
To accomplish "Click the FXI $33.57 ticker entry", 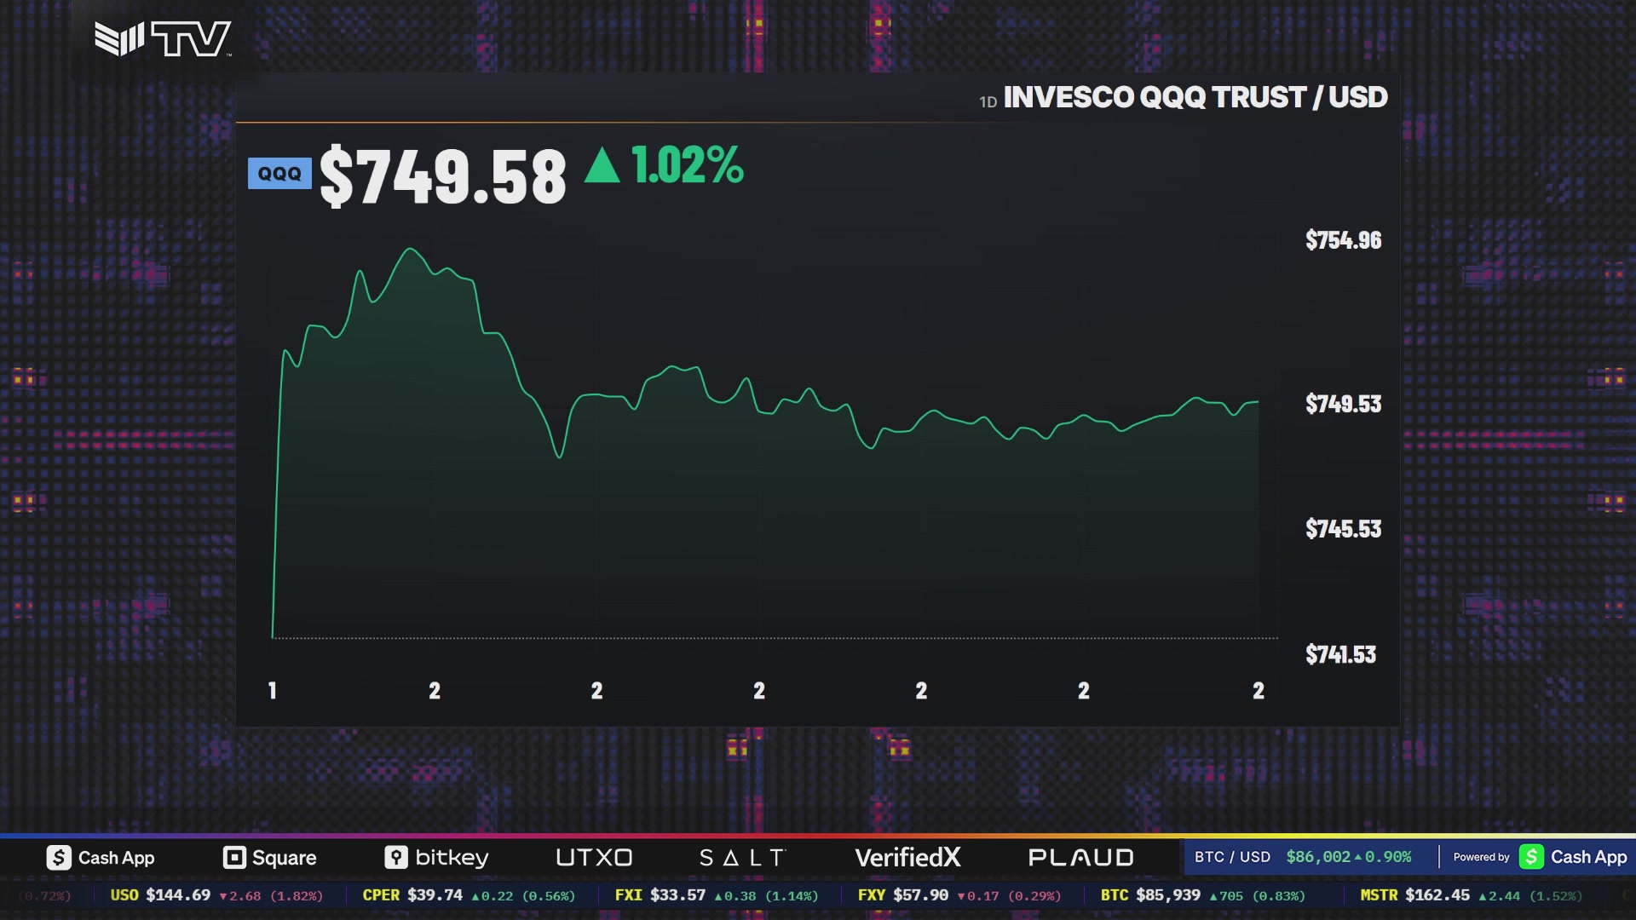I will (717, 895).
